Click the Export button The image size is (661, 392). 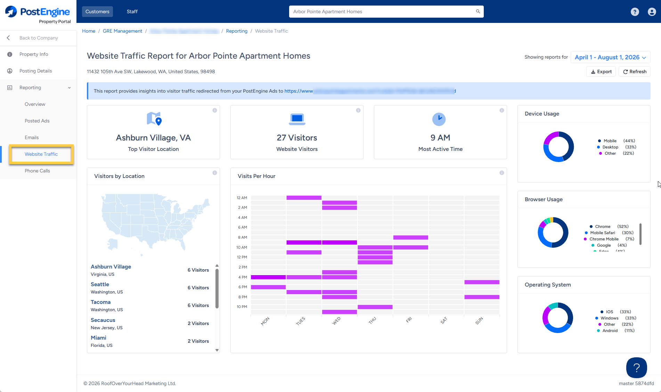(x=601, y=71)
